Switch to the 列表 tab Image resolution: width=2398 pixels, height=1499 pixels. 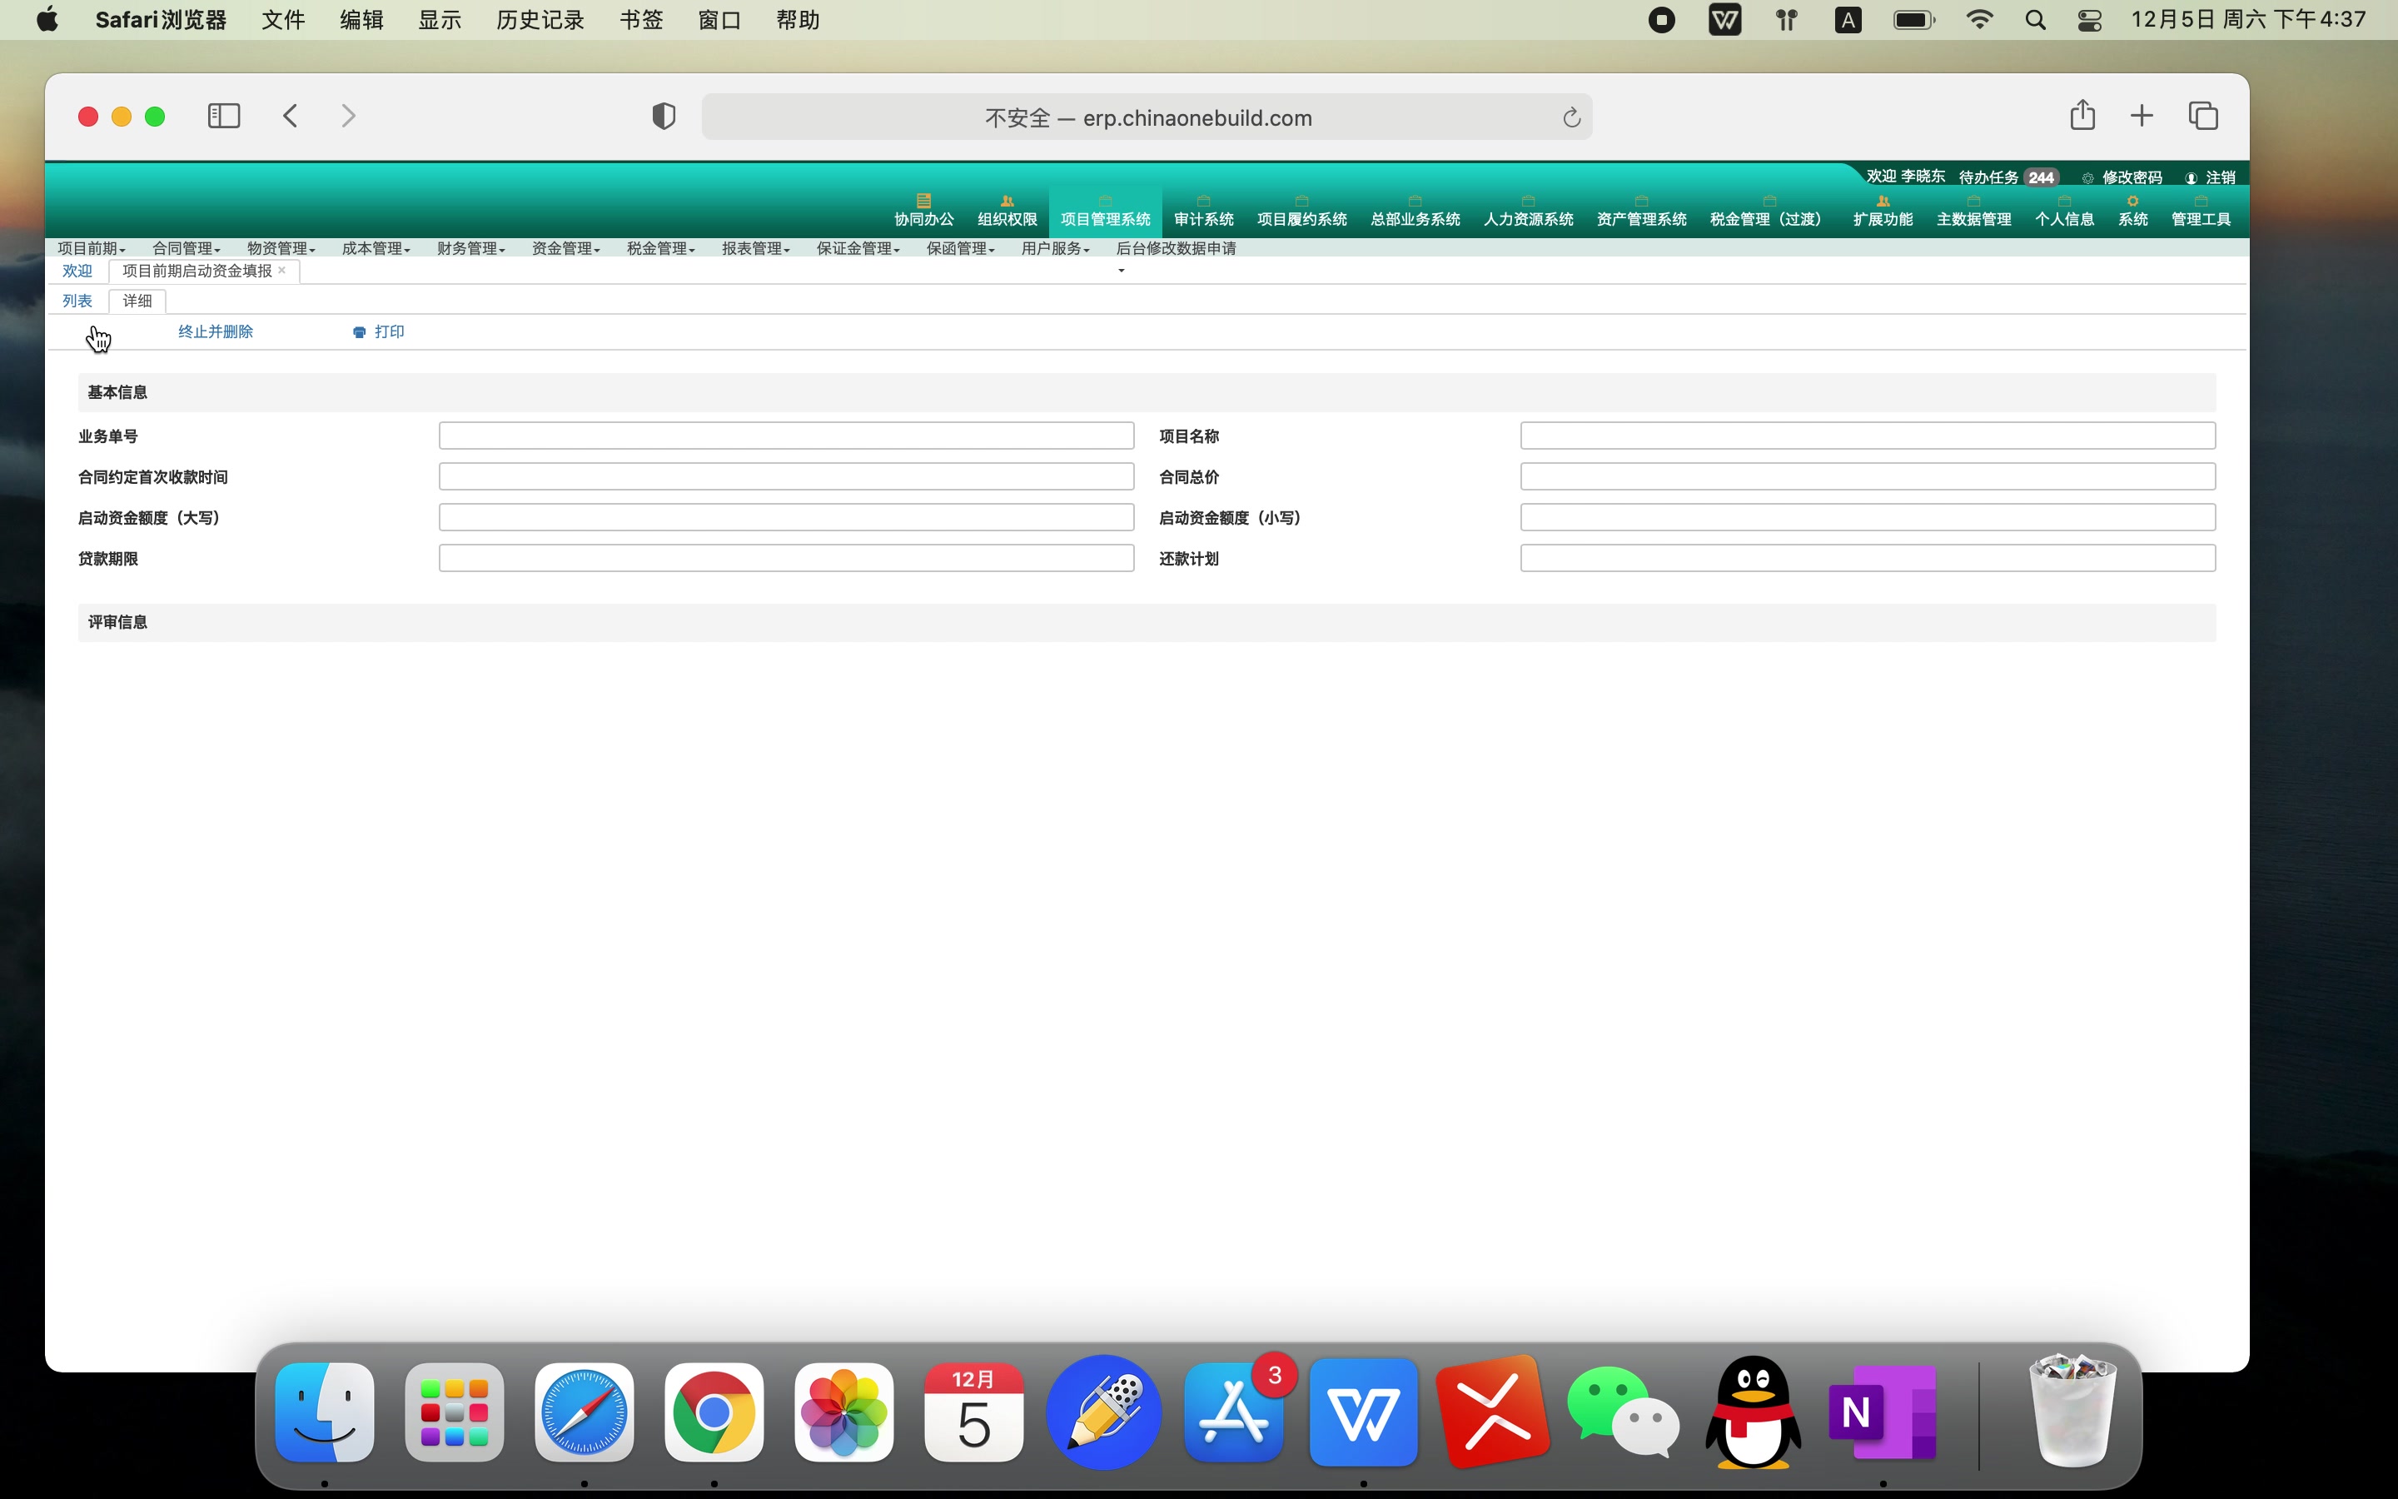(x=77, y=301)
